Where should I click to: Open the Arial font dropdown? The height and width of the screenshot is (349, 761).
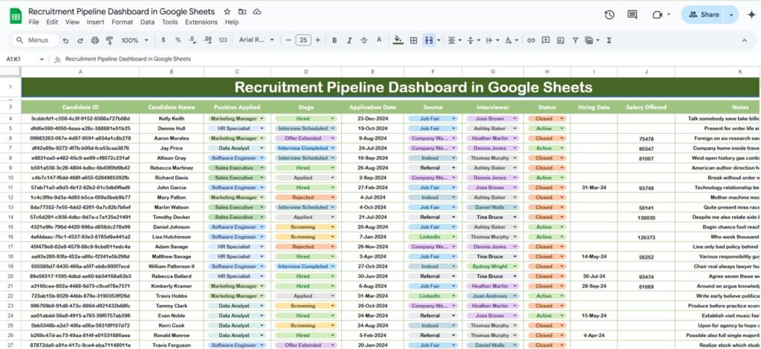click(256, 40)
